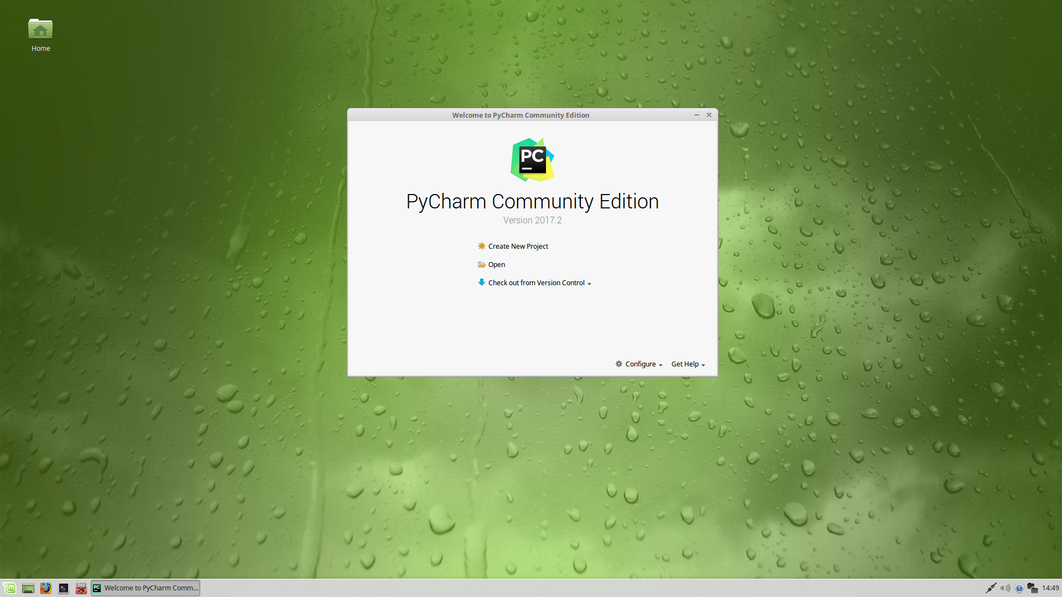Click the network connection tray icon

tap(991, 588)
